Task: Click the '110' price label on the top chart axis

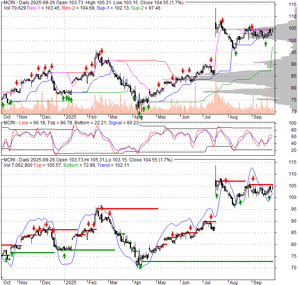Action: pos(293,16)
